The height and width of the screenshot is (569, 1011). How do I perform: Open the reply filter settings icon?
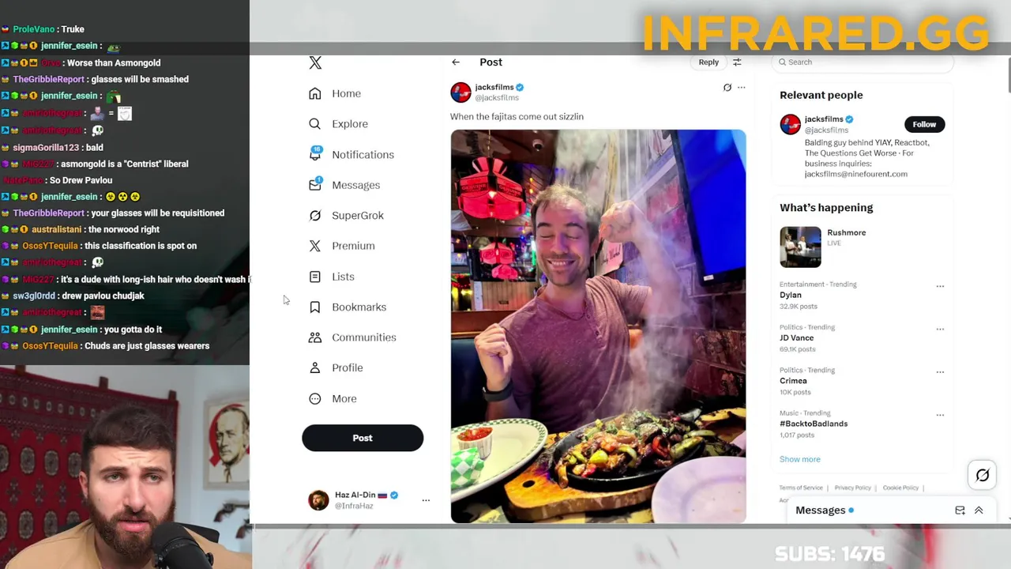click(737, 62)
